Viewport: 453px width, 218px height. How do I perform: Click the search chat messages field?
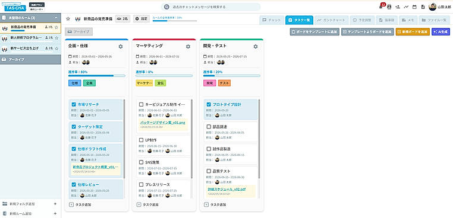pos(210,7)
